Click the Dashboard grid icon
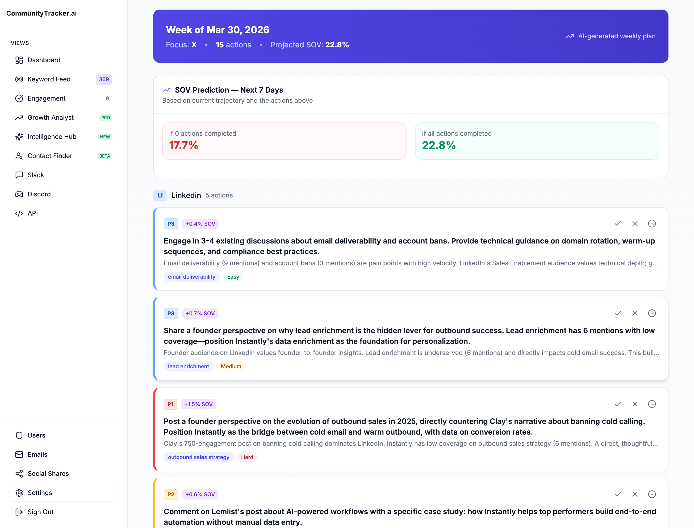Screen dimensions: 694x528 coord(19,60)
